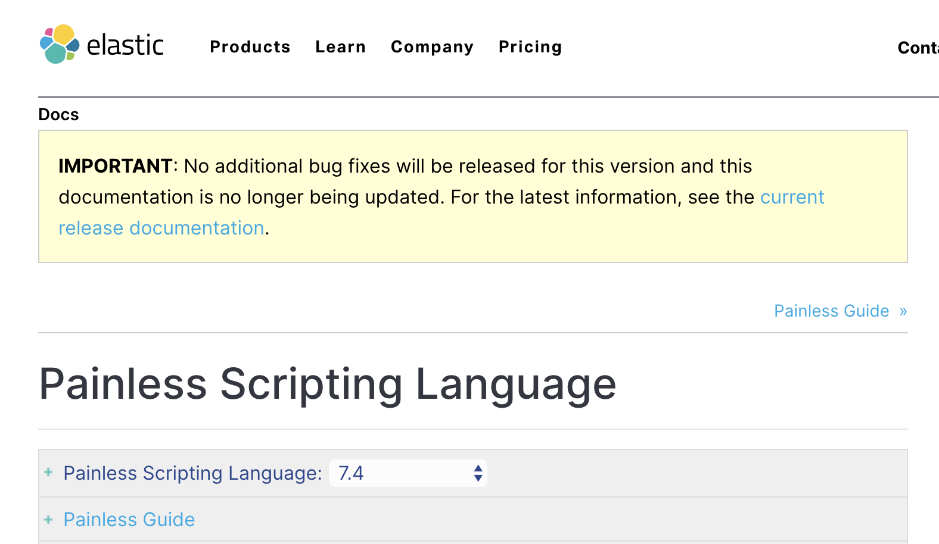Click the Painless Scripting Language page heading
This screenshot has height=544, width=939.
328,384
